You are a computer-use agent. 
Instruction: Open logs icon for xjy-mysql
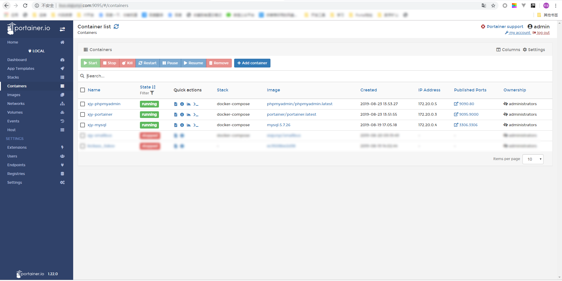pos(176,125)
